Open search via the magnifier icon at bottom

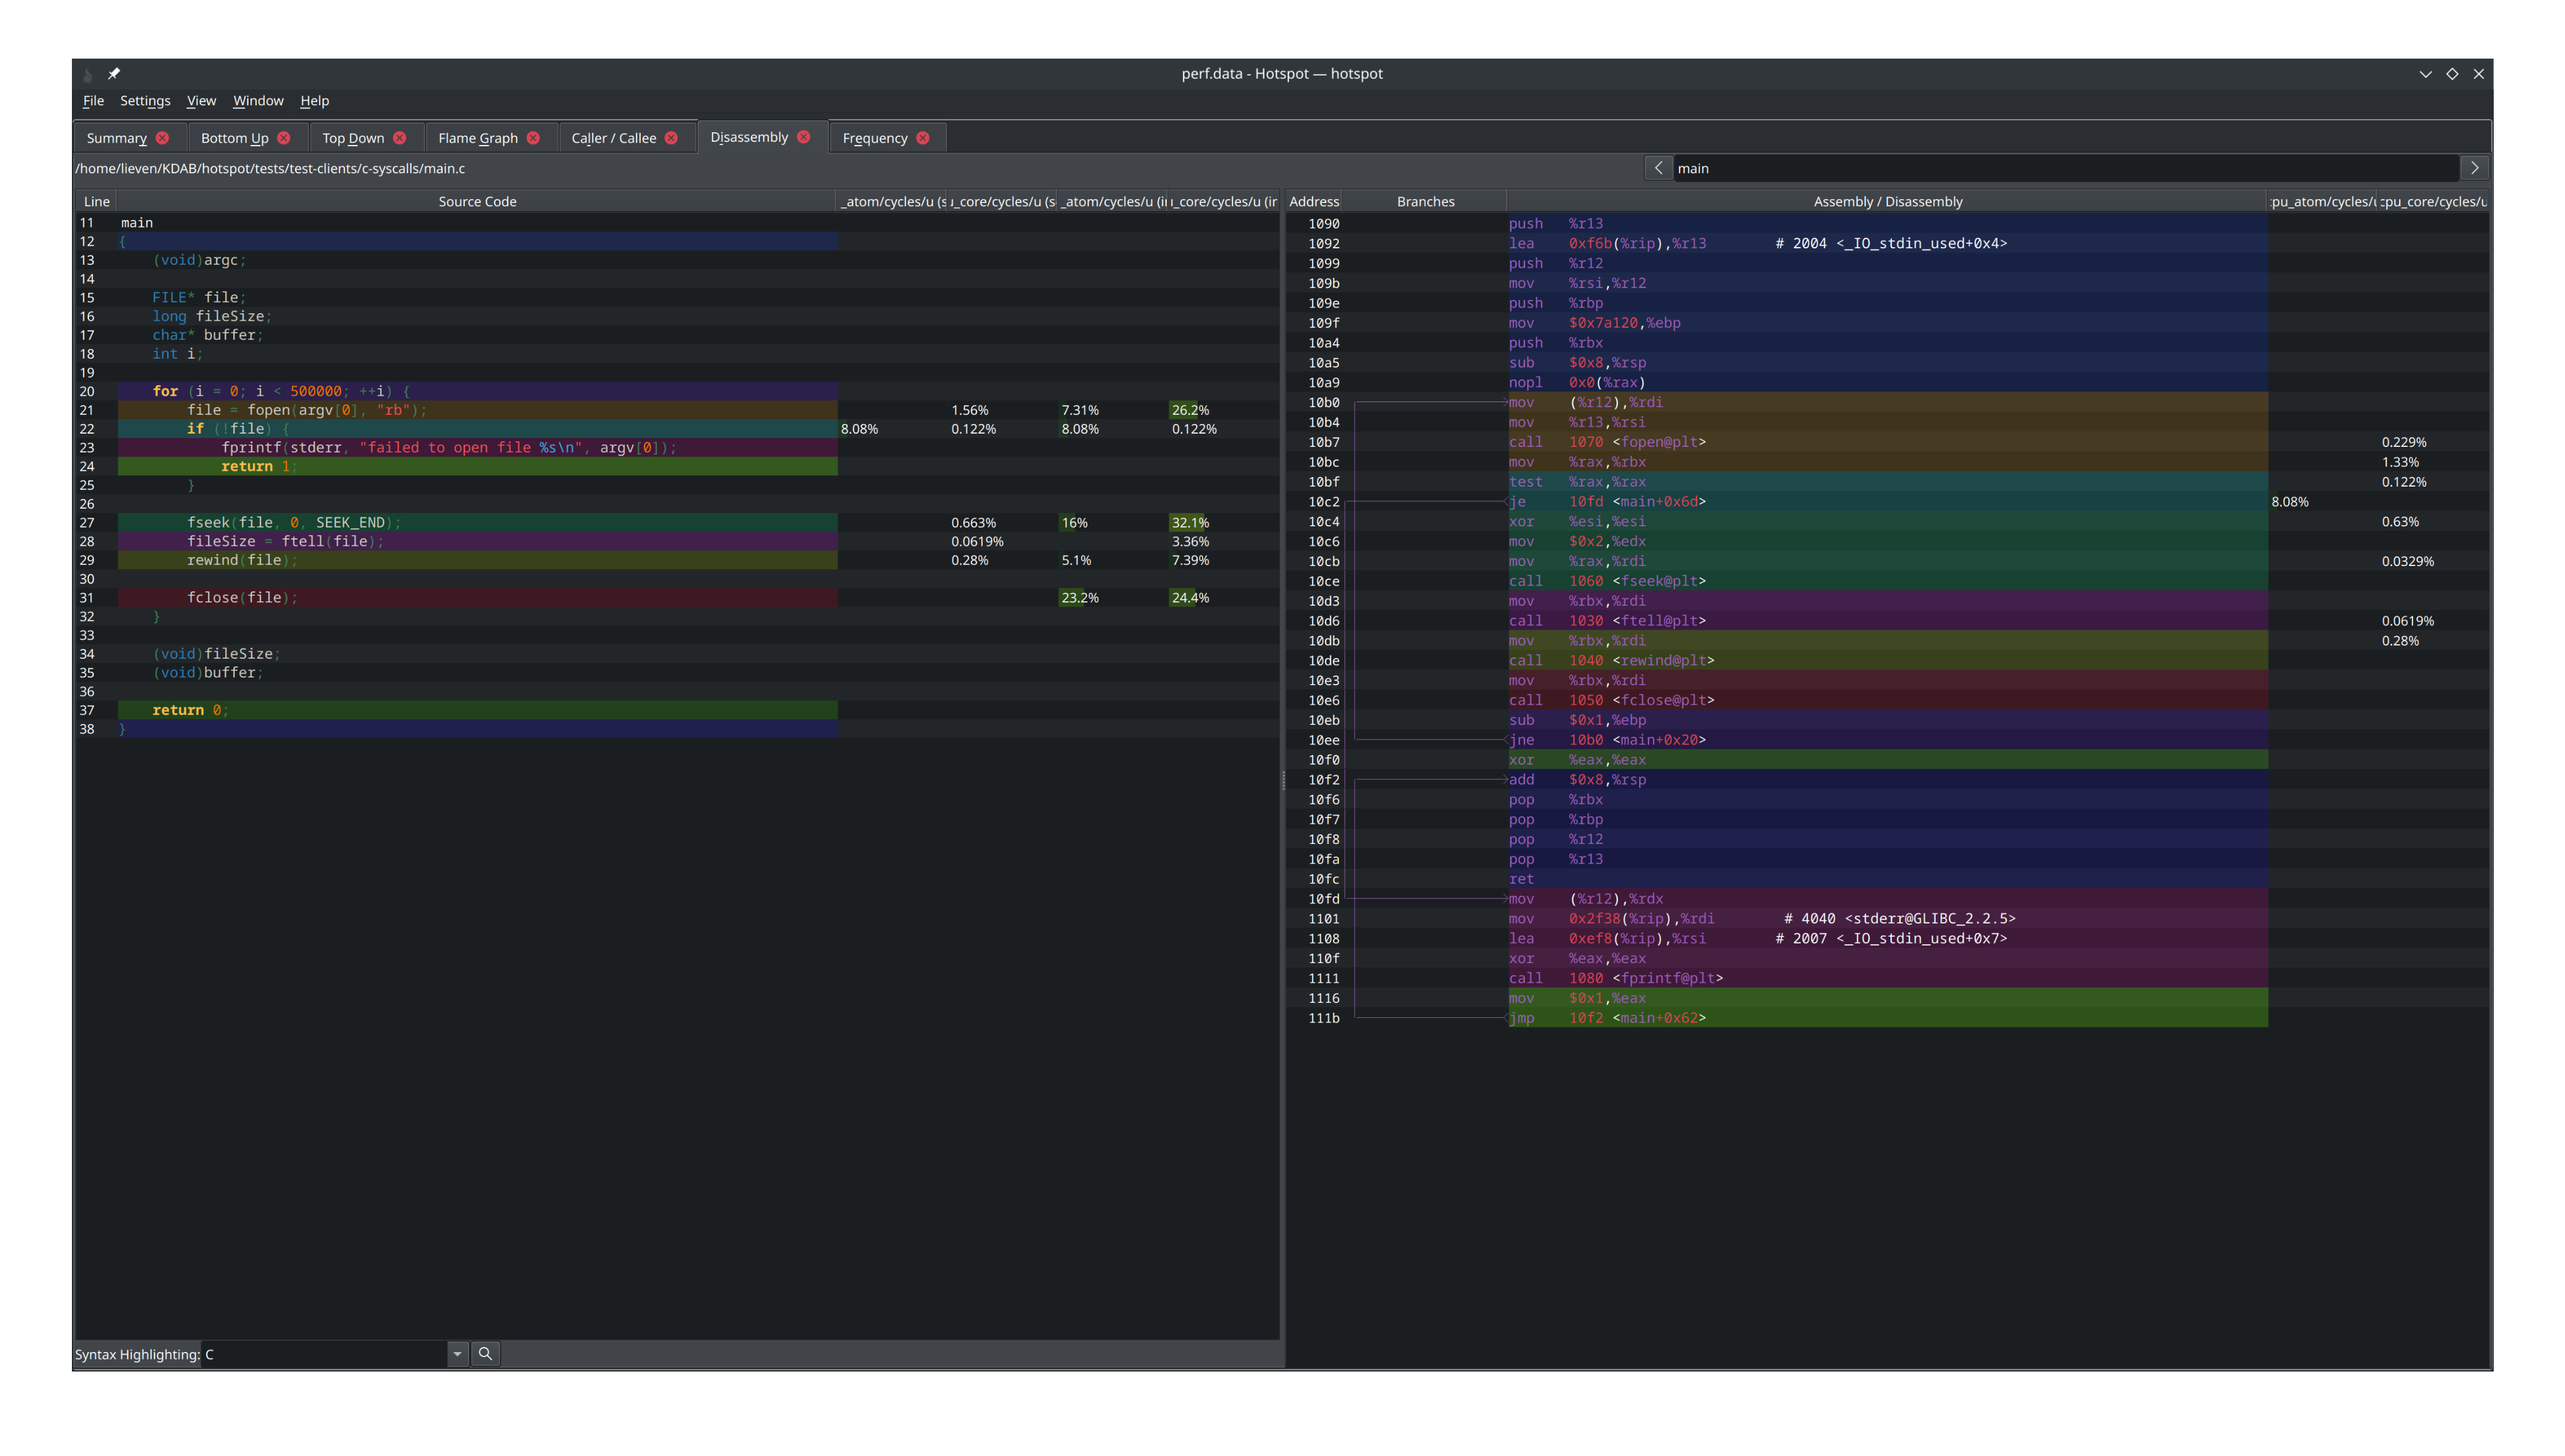pos(485,1353)
